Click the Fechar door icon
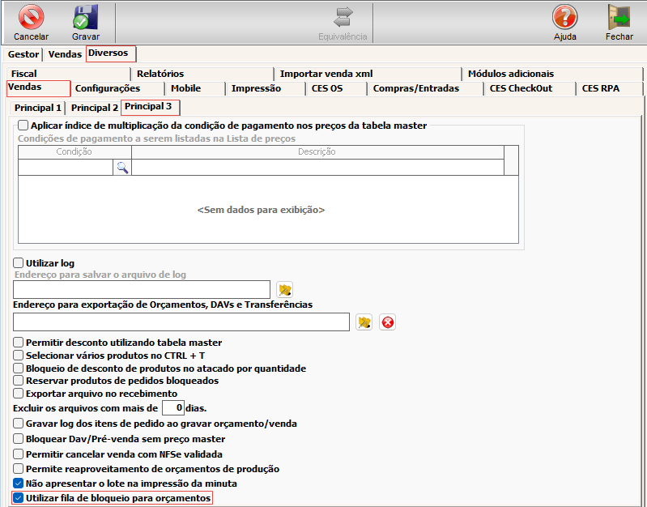Screen dimensions: 647x507 619,17
